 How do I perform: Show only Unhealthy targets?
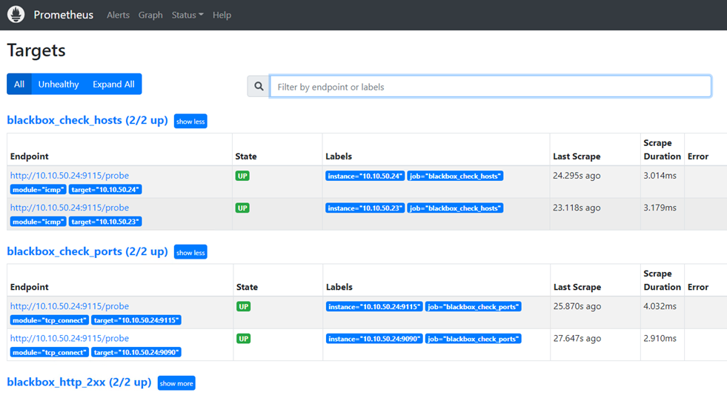tap(59, 84)
